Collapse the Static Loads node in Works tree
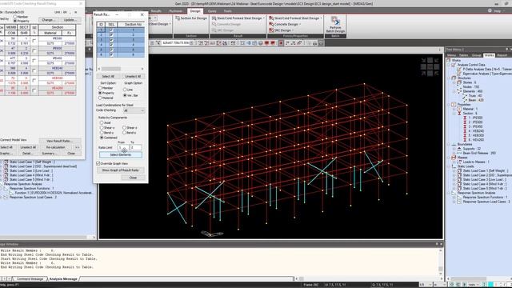This screenshot has width=512, height=288. pyautogui.click(x=449, y=166)
